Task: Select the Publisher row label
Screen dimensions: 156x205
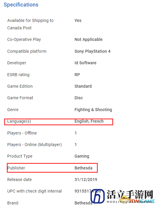Action: [x=16, y=168]
